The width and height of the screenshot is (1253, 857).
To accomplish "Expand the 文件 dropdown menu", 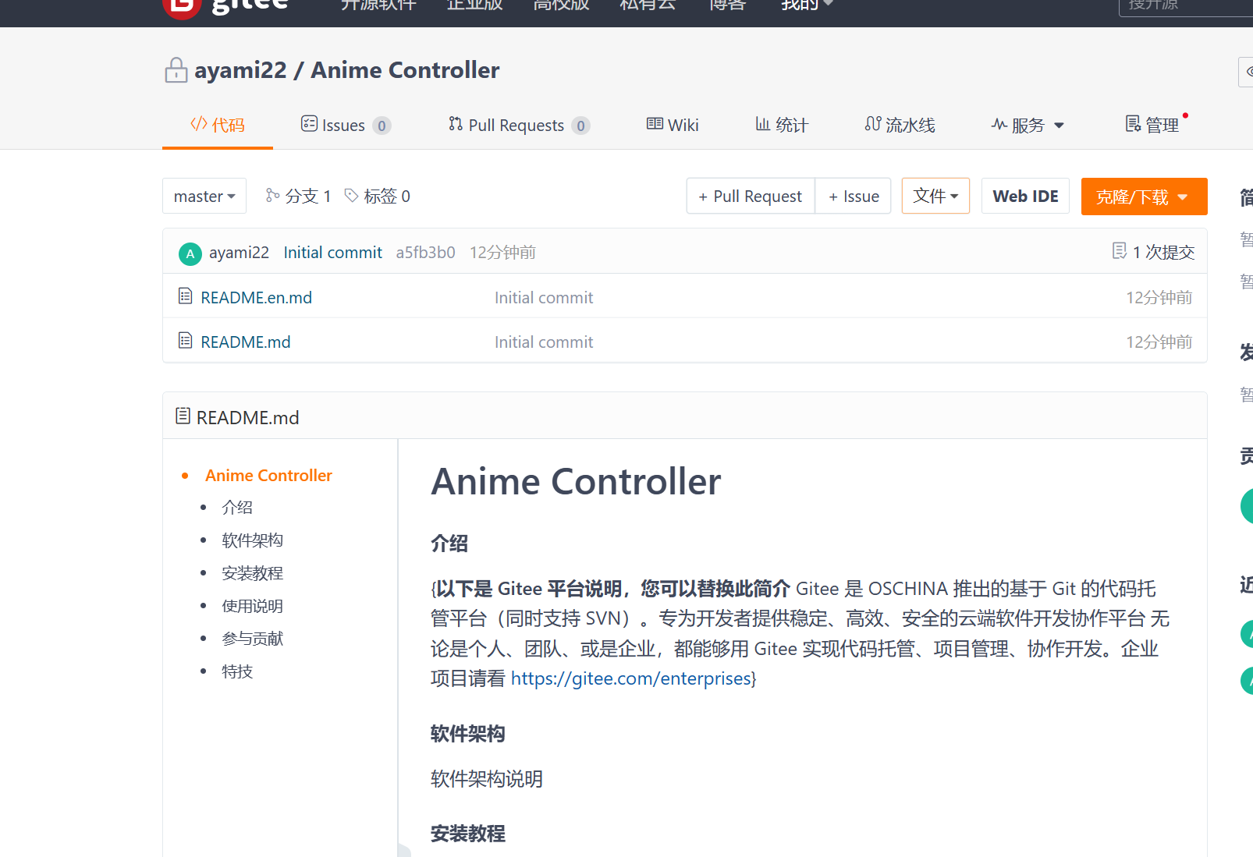I will [935, 197].
